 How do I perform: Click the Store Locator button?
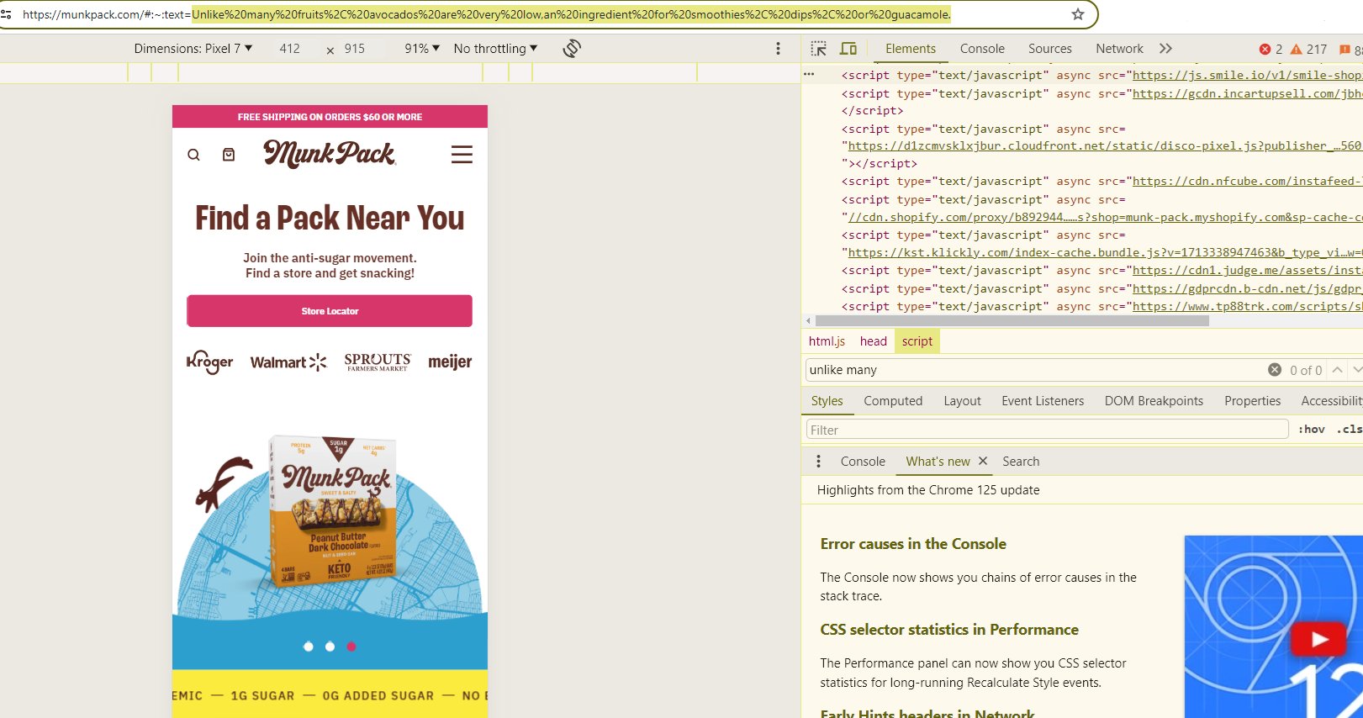(330, 311)
